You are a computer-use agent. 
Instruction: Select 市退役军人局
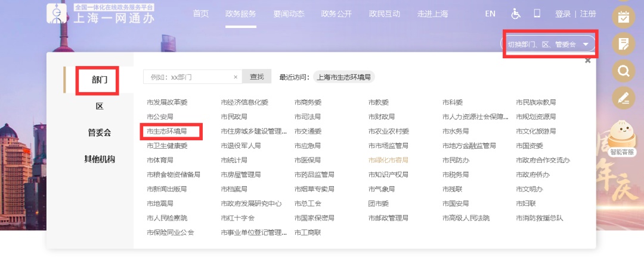[241, 146]
